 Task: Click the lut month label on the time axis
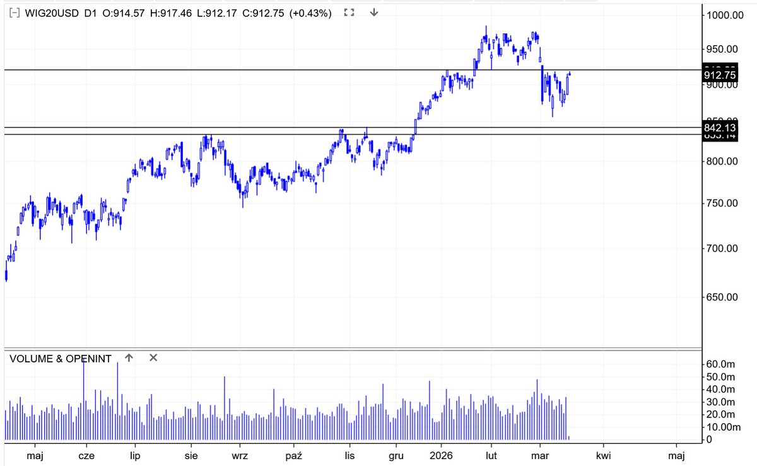(491, 455)
